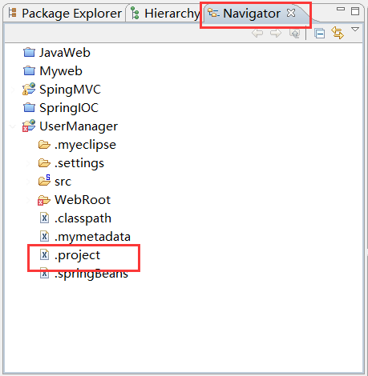Select the WebRoot folder with error marker

(x=74, y=200)
